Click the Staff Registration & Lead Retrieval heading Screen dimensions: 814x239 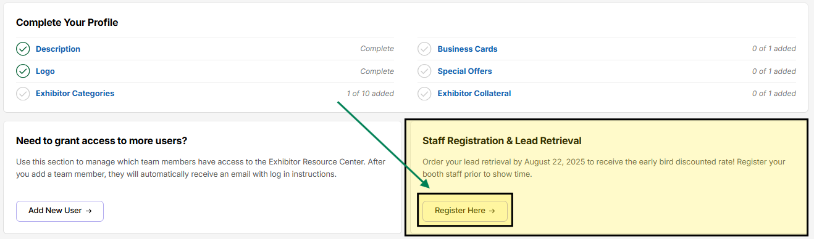pos(502,141)
